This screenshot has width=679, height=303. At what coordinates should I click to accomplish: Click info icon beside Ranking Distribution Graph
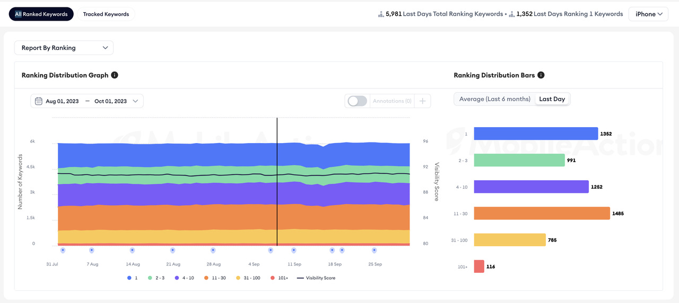[115, 75]
